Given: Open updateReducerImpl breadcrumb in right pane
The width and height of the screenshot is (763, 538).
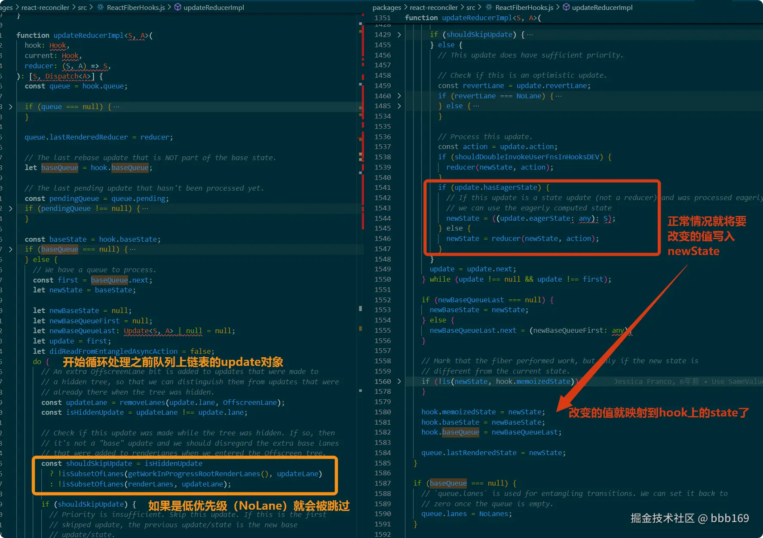Looking at the screenshot, I should (602, 7).
